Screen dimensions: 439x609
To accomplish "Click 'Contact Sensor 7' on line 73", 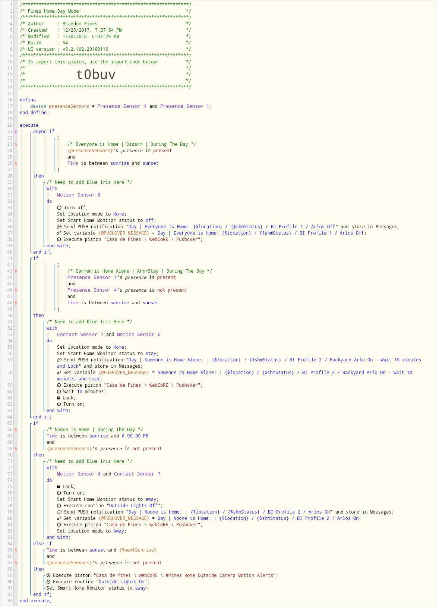I will click(137, 474).
